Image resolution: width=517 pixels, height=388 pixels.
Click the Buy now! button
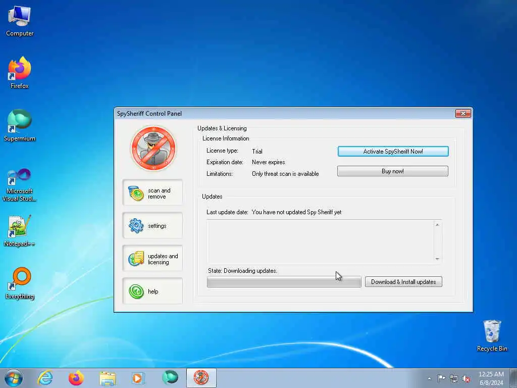click(x=393, y=171)
